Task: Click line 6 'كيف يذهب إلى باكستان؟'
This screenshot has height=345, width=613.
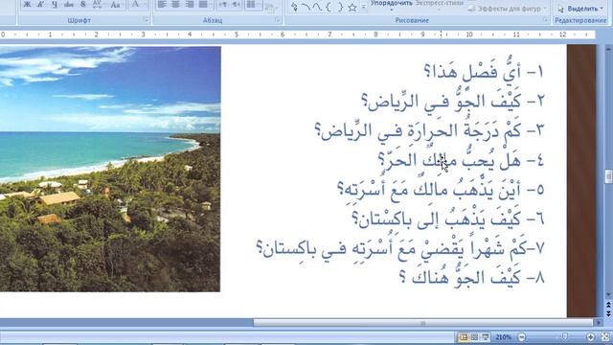Action: tap(447, 219)
